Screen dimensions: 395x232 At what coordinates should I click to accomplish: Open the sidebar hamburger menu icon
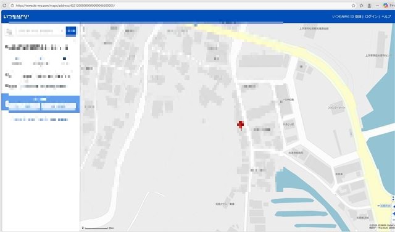(9, 31)
